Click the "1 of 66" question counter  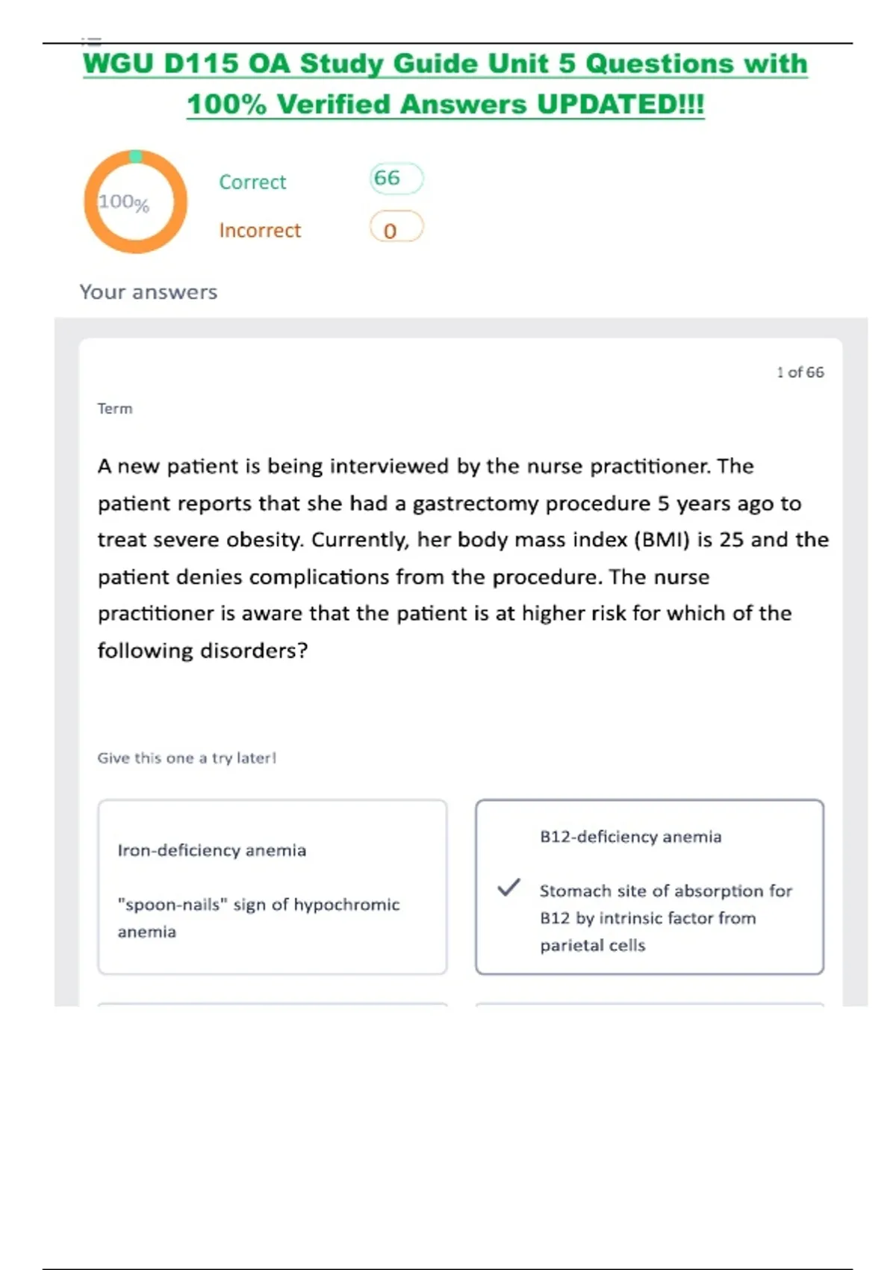pyautogui.click(x=800, y=372)
